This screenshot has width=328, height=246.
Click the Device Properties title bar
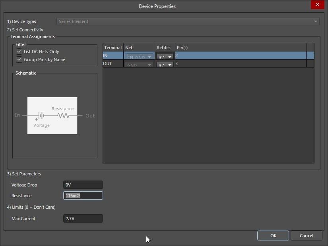(157, 6)
